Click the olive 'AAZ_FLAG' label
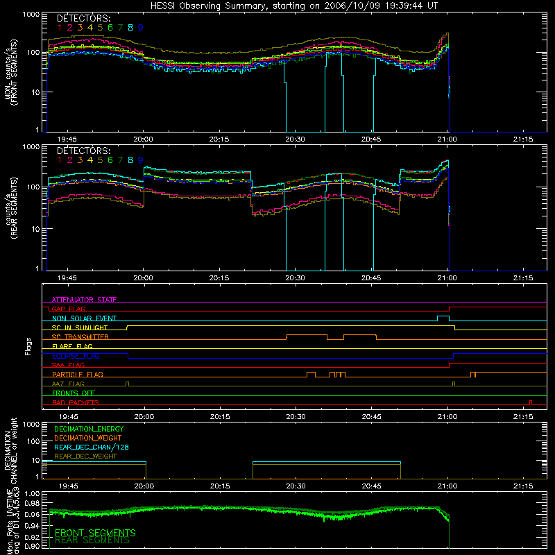Viewport: 555px width, 555px height. pyautogui.click(x=68, y=384)
